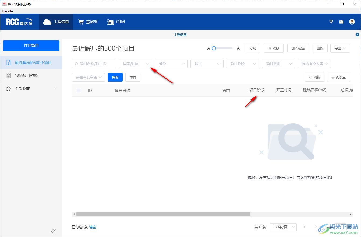Image resolution: width=361 pixels, height=237 pixels.
Task: Toggle the select-all checkbox in table header
Action: tap(78, 90)
